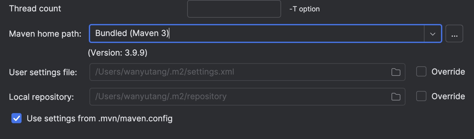Enable Override checkbox for Local repository
Screen dimensions: 474x139
[x=421, y=96]
